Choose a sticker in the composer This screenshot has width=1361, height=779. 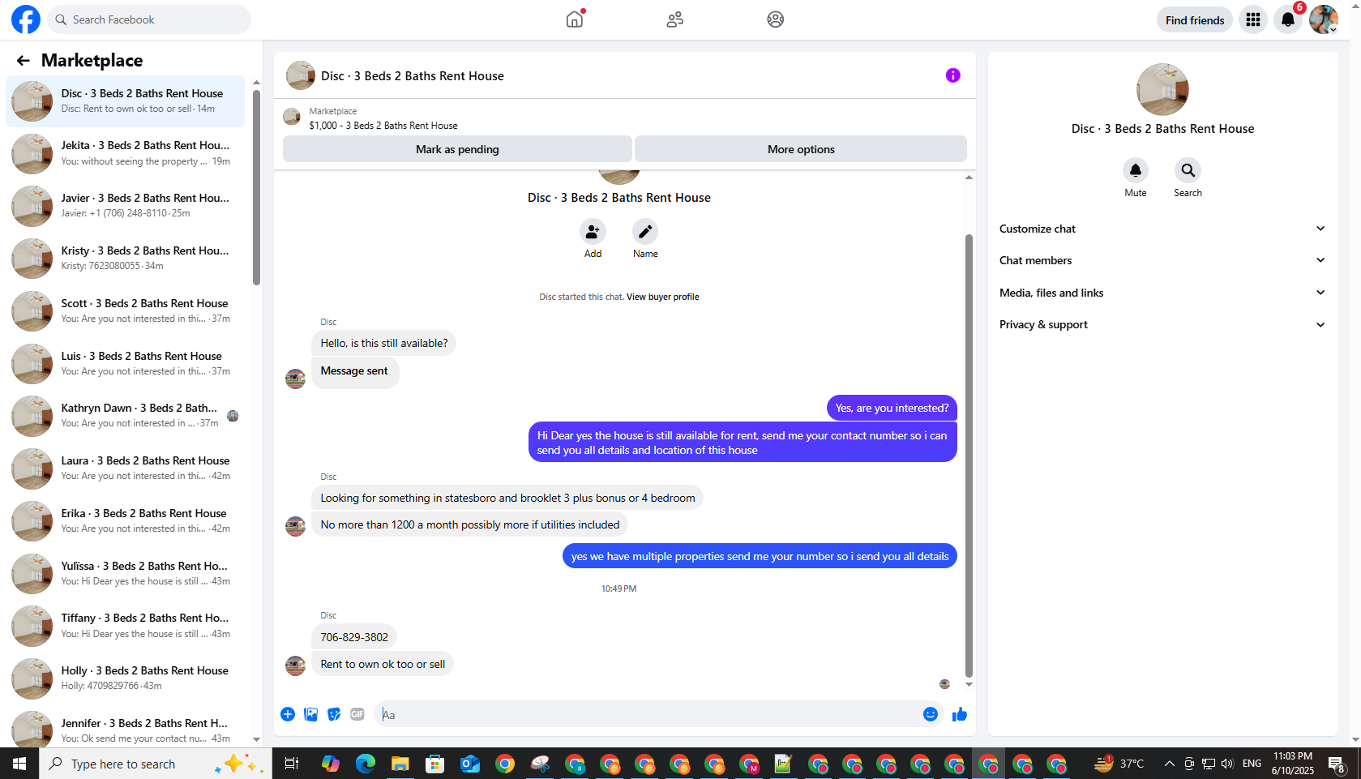pyautogui.click(x=334, y=714)
